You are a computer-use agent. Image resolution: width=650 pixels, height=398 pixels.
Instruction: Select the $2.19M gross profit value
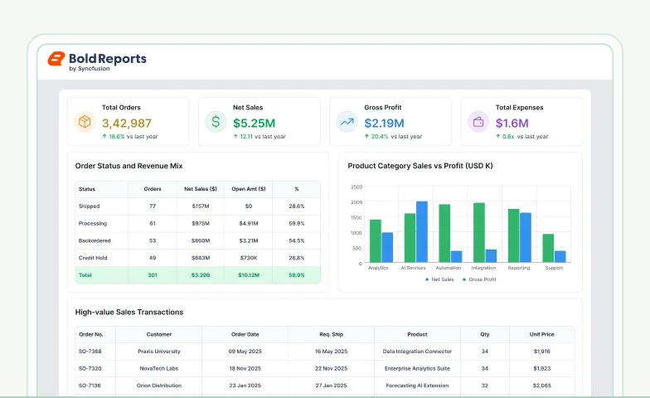[385, 123]
